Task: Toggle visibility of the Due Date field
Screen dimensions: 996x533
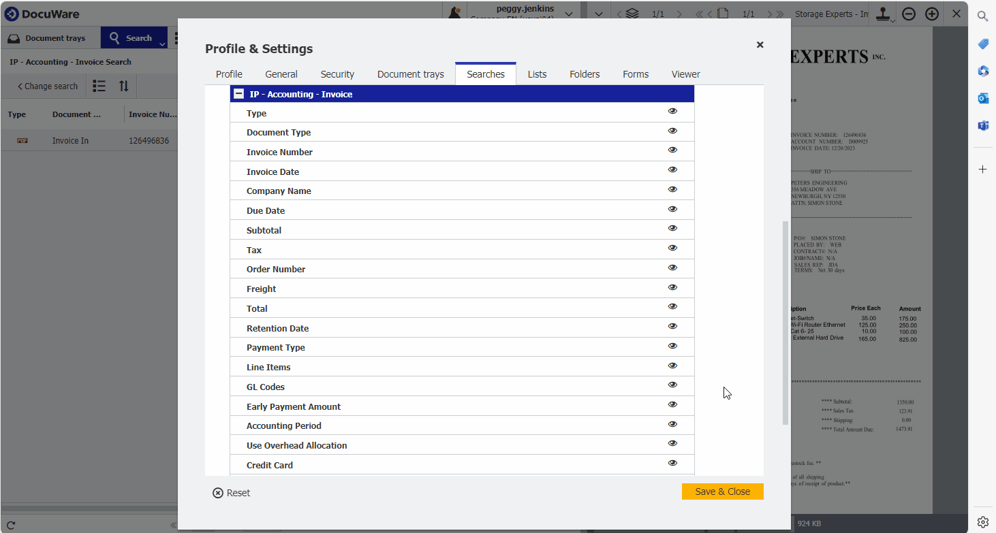Action: click(x=672, y=209)
